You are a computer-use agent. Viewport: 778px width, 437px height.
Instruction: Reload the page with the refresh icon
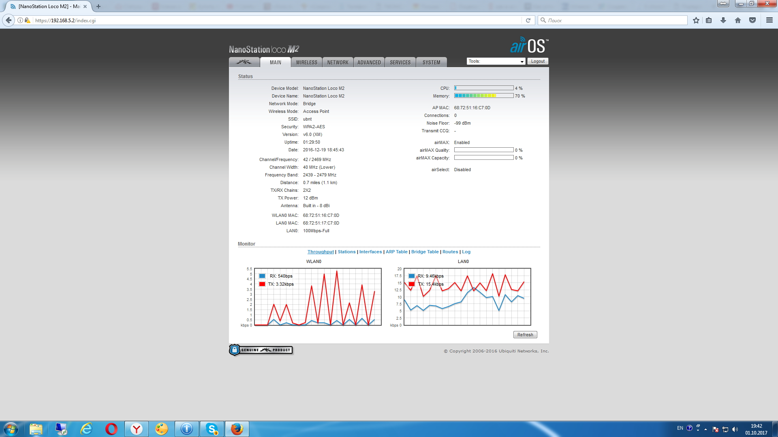coord(528,20)
